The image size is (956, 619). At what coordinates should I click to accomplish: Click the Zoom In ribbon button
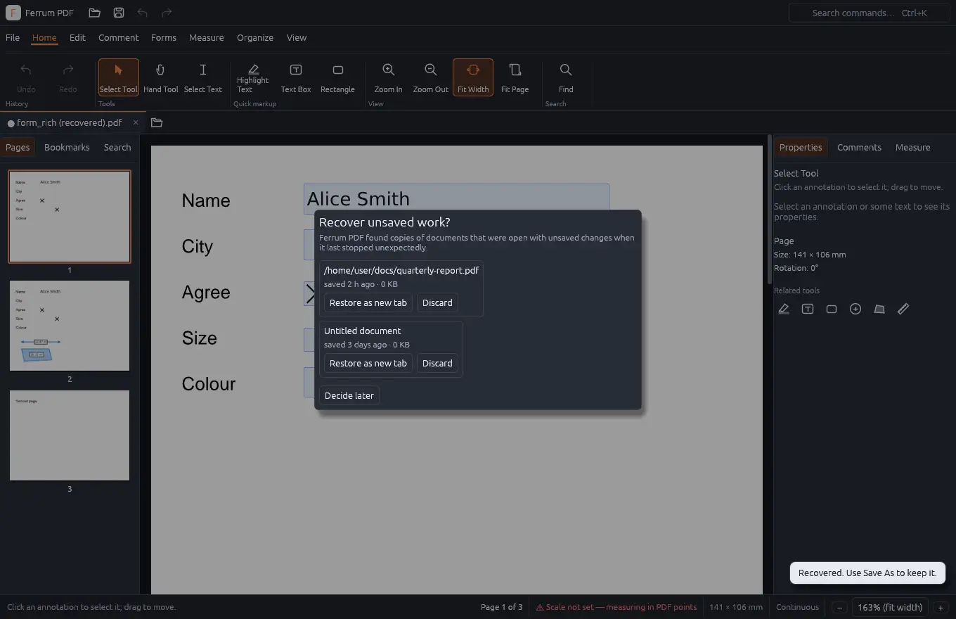[x=388, y=77]
